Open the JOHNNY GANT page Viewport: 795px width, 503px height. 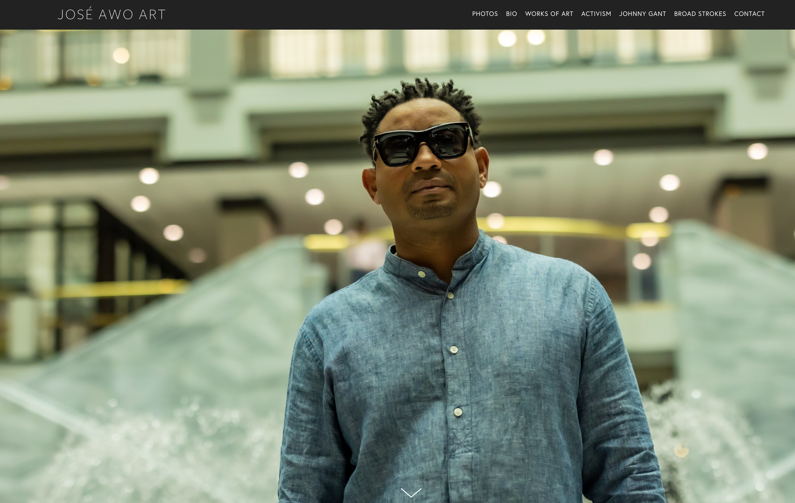coord(642,14)
